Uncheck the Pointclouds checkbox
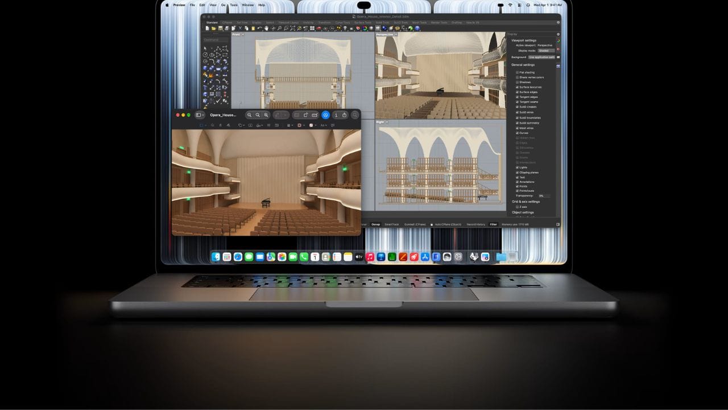The height and width of the screenshot is (410, 728). [517, 191]
